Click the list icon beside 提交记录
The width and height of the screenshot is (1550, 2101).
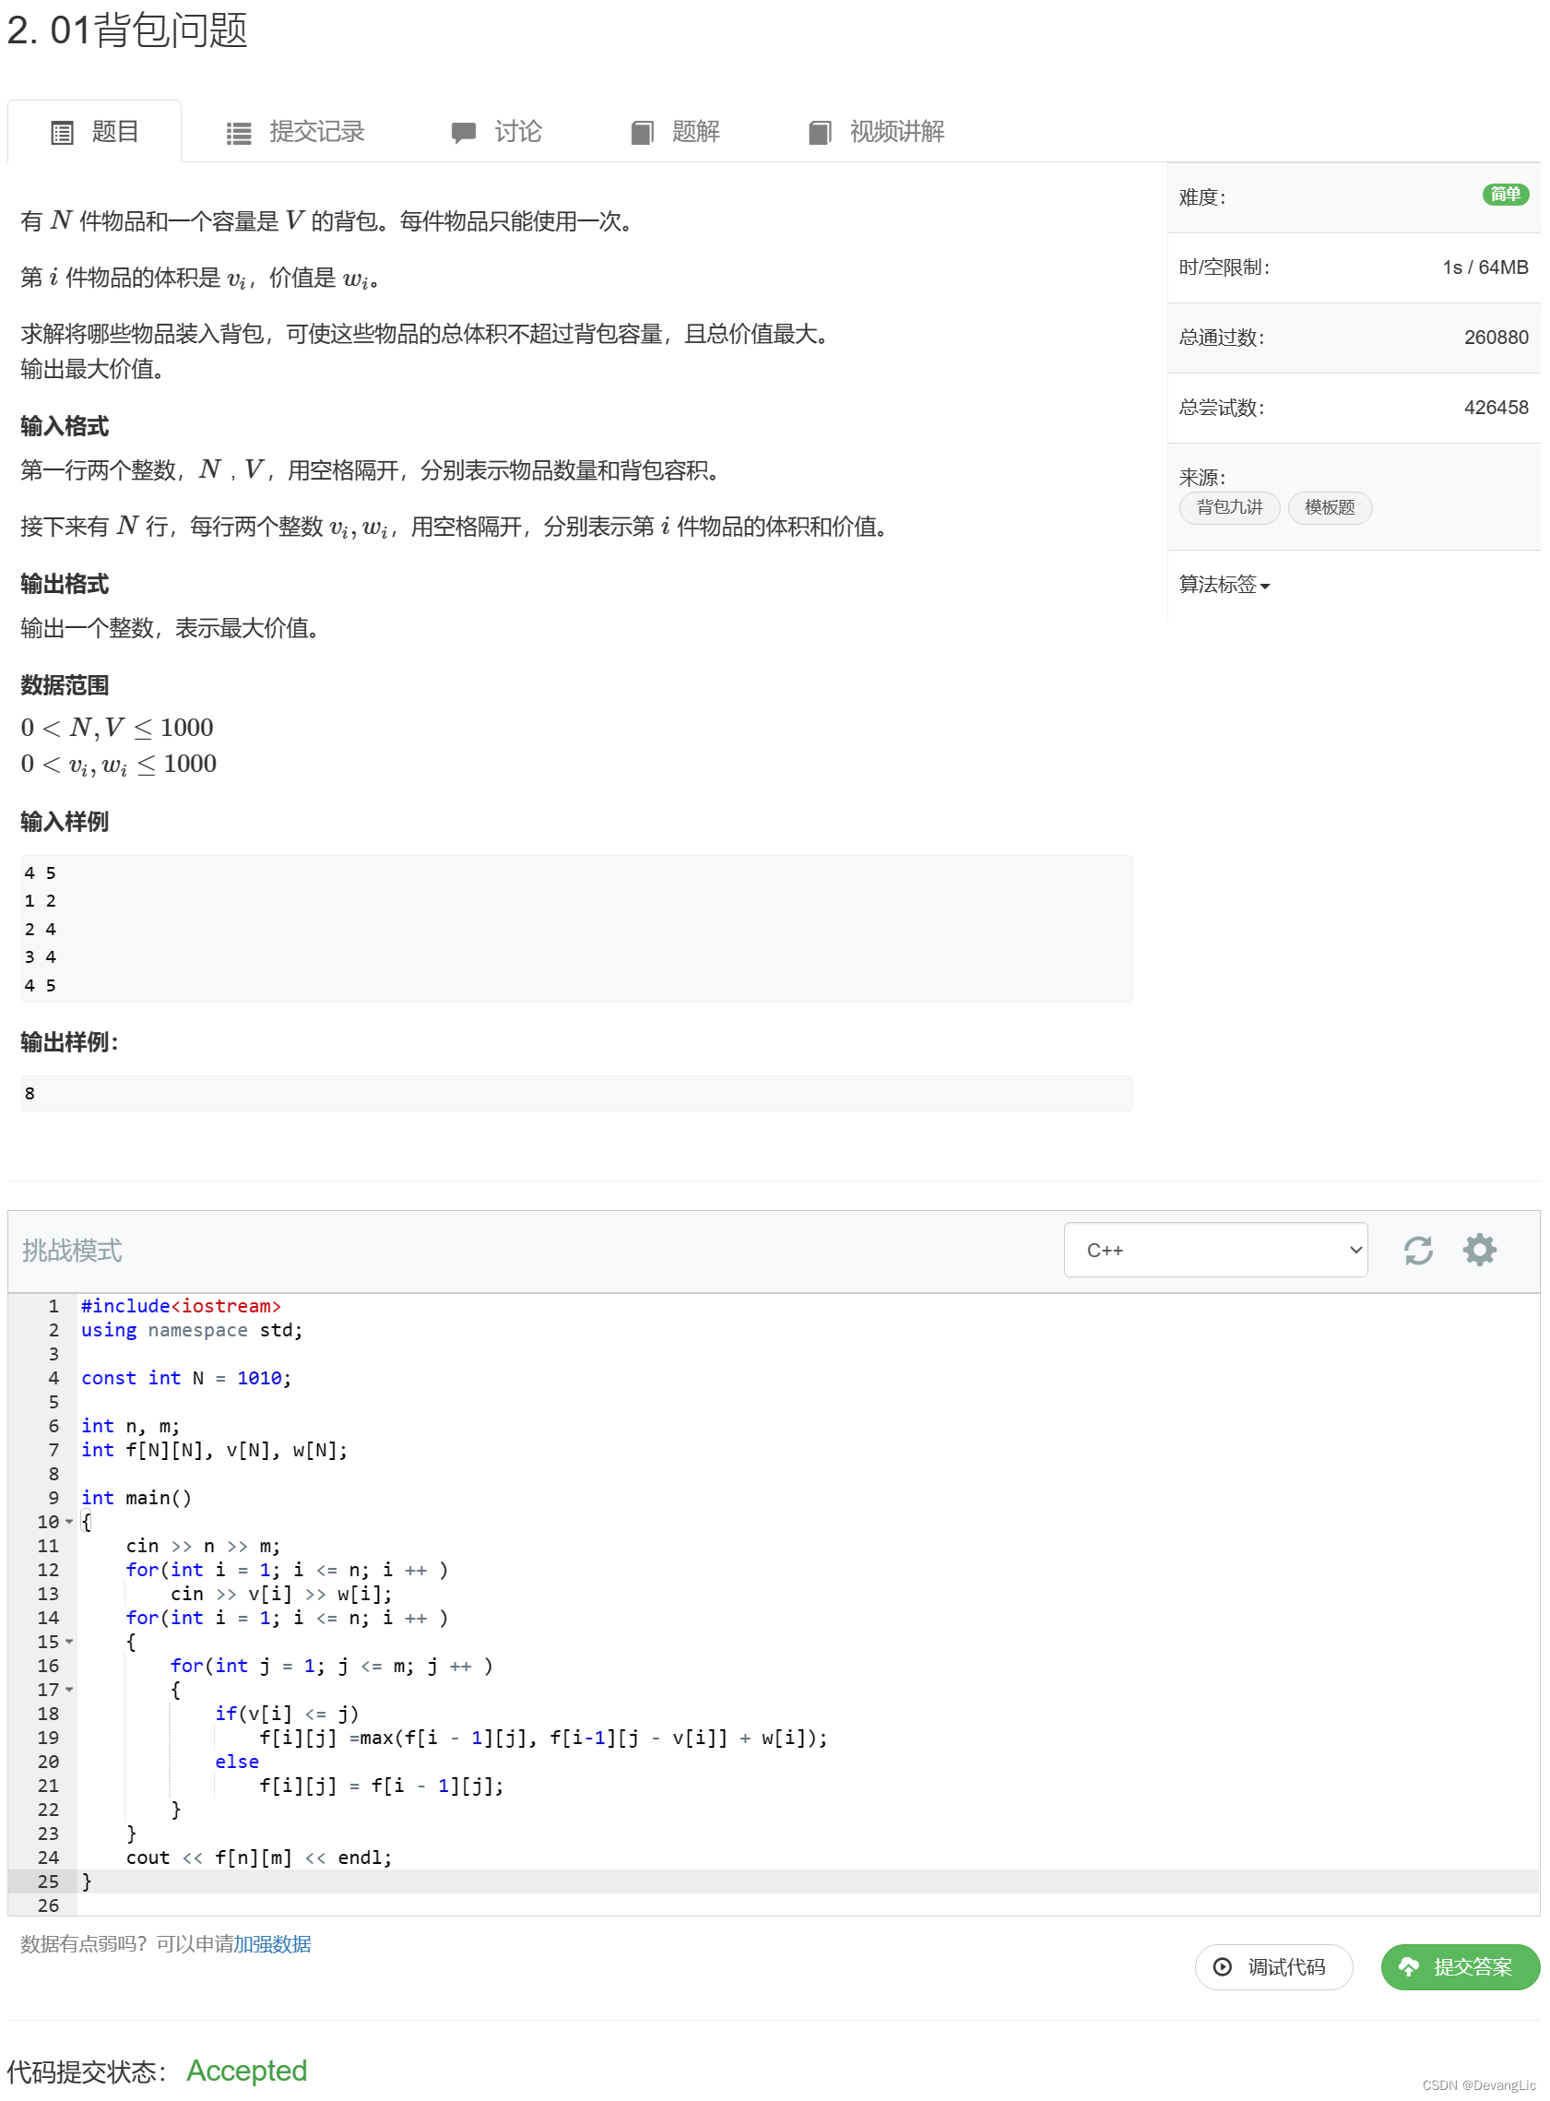point(239,133)
